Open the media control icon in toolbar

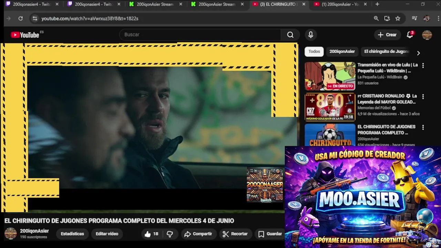pyautogui.click(x=414, y=18)
